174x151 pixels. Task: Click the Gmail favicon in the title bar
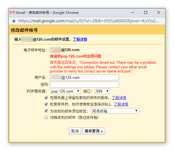coord(12,13)
